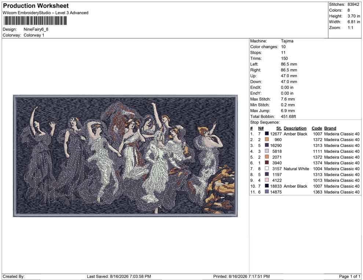The height and width of the screenshot is (280, 363).
Task: Select design name NineFairy6_8
Action: click(36, 29)
